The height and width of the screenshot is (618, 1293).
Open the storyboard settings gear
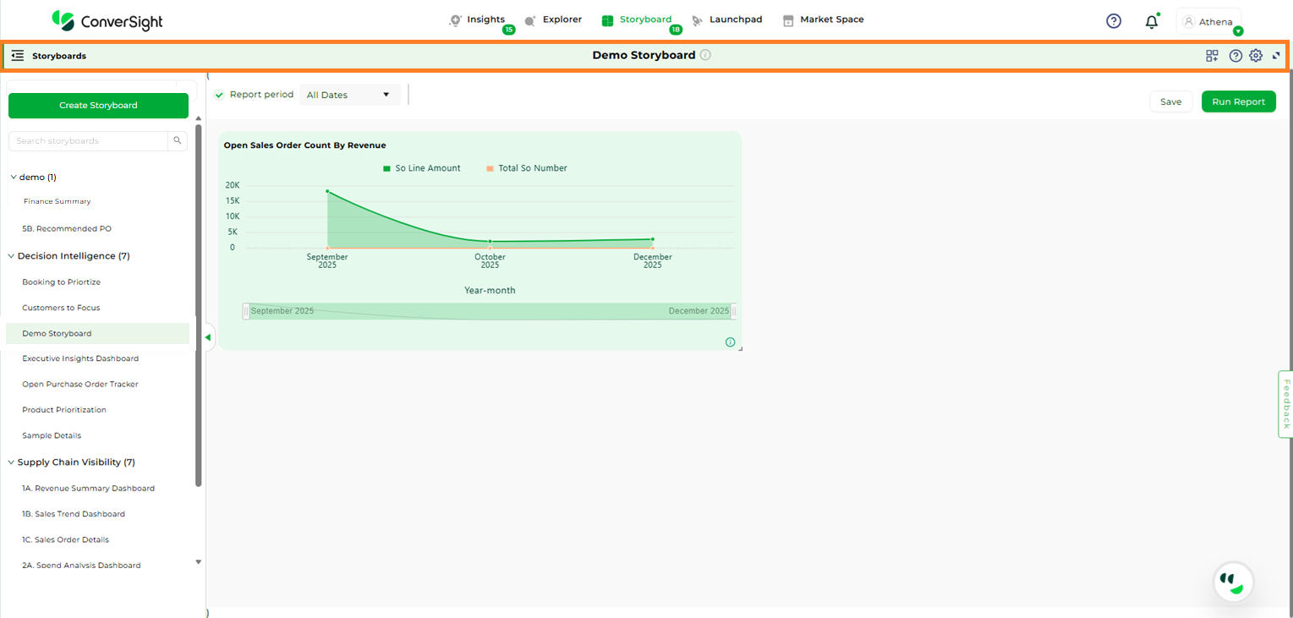[1256, 56]
